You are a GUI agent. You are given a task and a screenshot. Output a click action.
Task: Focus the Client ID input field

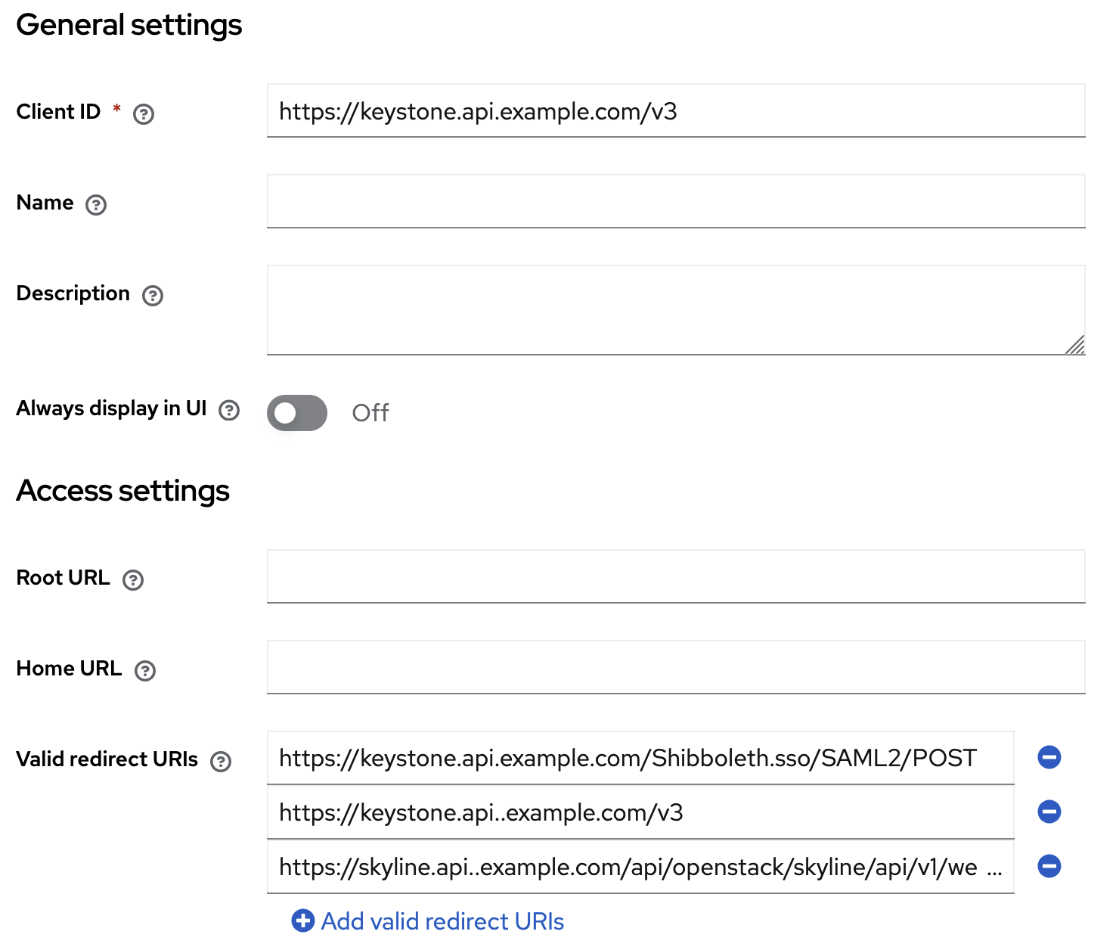[675, 111]
